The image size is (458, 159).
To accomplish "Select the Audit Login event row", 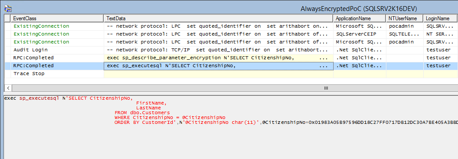I will click(x=231, y=50).
